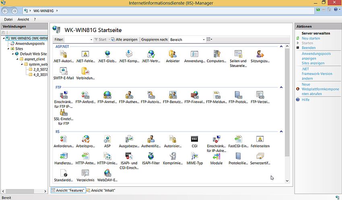This screenshot has height=200, width=342.
Task: Click the features list vertical scrollbar
Action: 287,103
